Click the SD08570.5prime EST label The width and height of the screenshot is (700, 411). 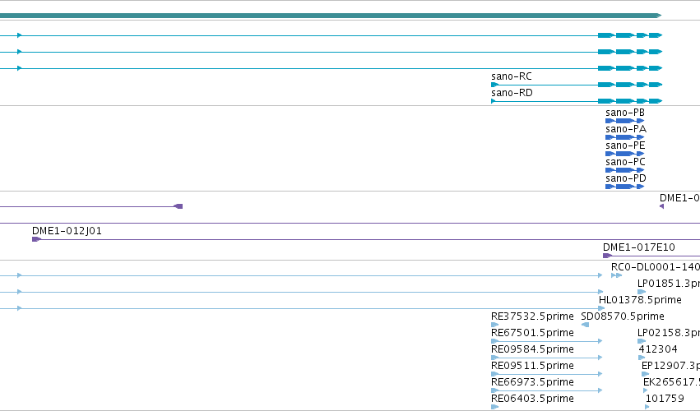623,316
